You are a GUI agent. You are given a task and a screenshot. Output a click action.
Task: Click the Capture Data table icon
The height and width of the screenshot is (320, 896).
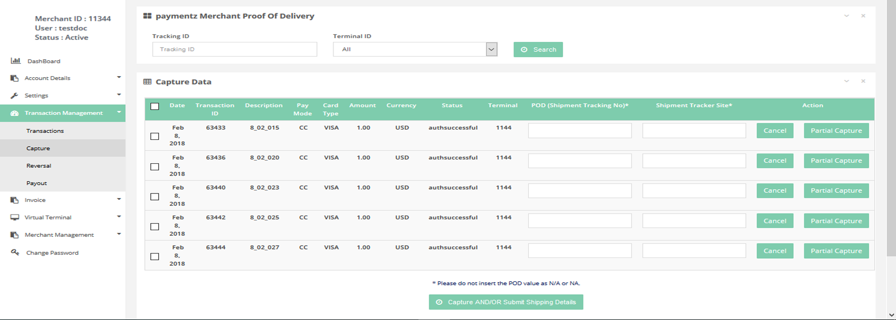(x=147, y=82)
